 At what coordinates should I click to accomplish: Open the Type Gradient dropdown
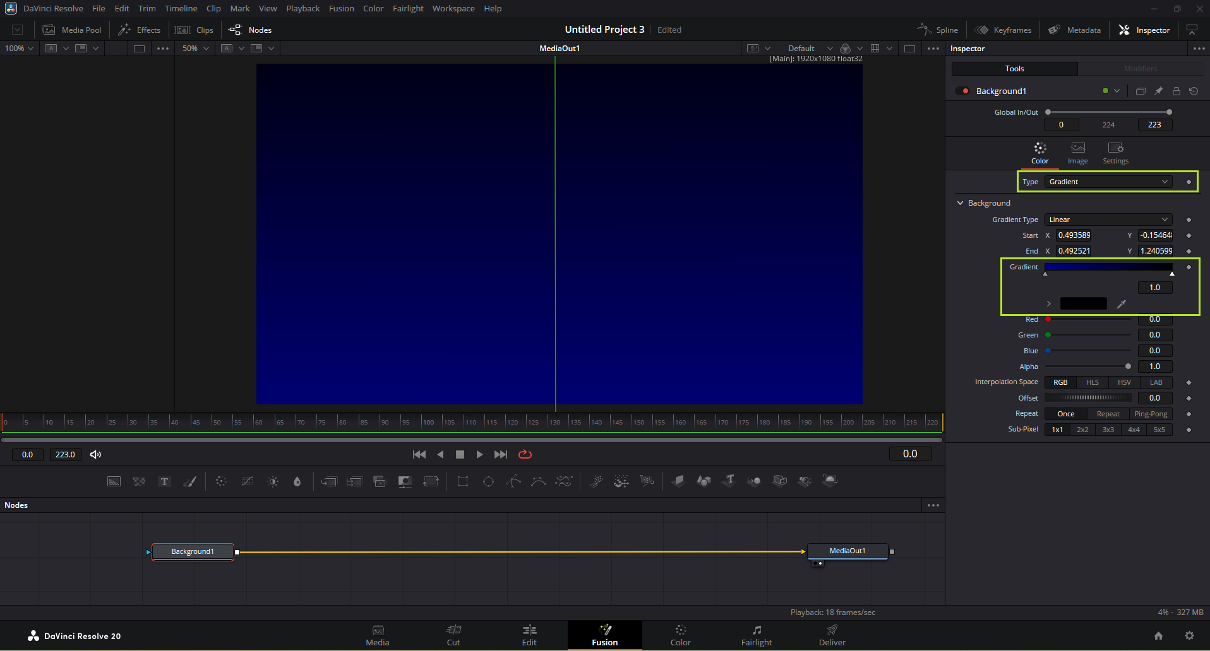point(1108,182)
